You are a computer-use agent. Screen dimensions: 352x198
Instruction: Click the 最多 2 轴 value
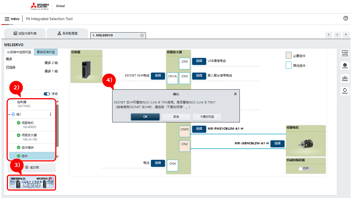tap(51, 63)
